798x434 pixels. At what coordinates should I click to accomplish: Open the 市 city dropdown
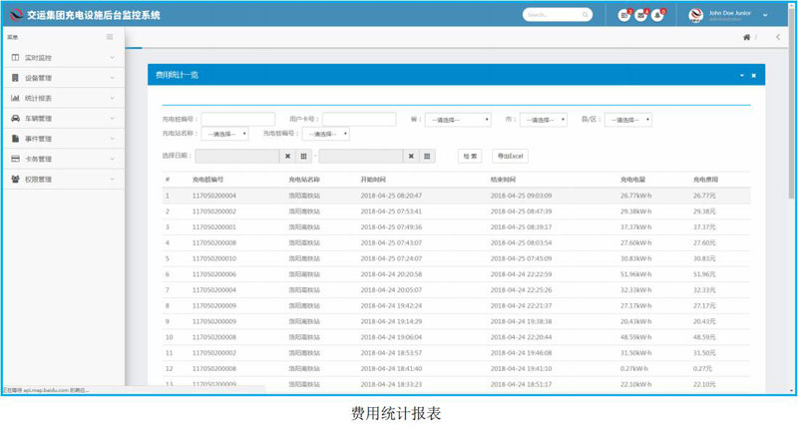pyautogui.click(x=544, y=120)
